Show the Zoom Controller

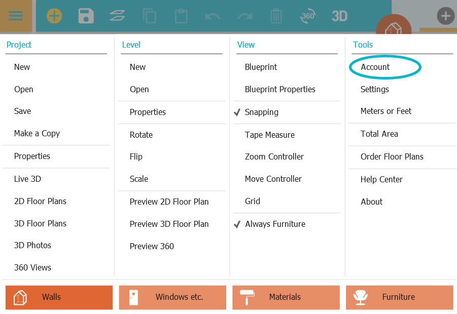[x=274, y=156]
